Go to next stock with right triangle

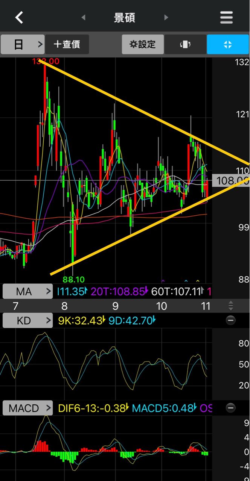click(x=166, y=18)
